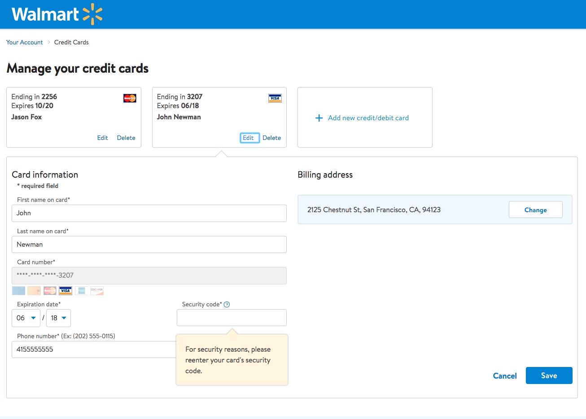
Task: Click the Mastercard logo on Jason Fox's card
Action: pyautogui.click(x=130, y=98)
